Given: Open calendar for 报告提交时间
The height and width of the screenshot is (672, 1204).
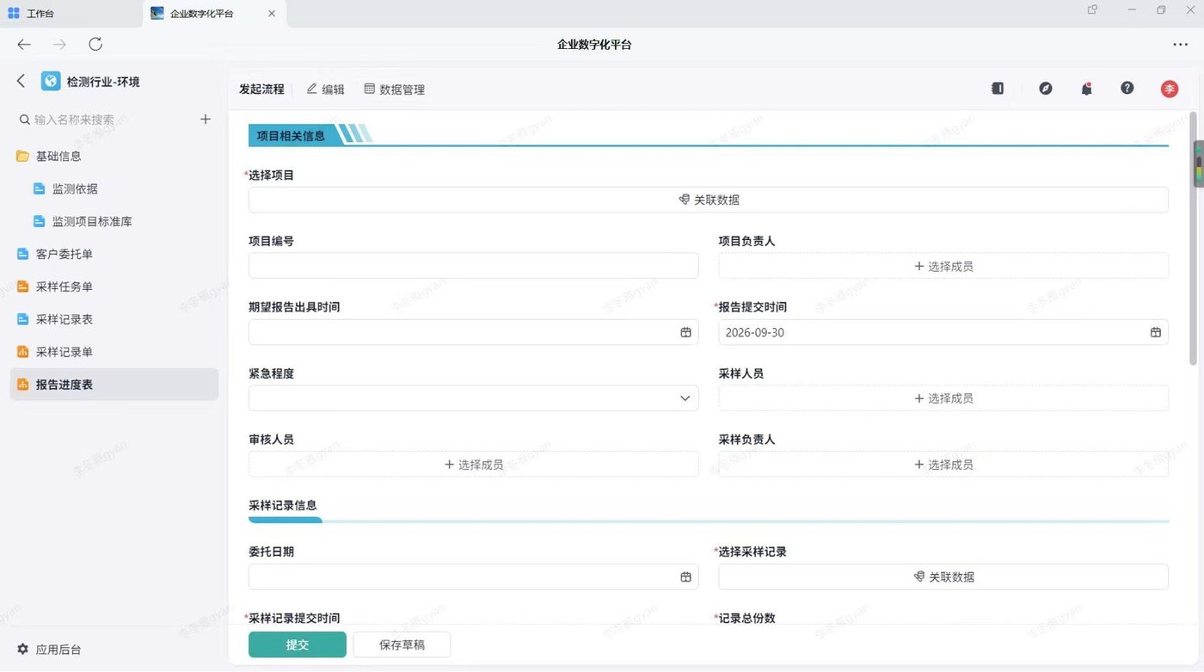Looking at the screenshot, I should pos(1156,332).
